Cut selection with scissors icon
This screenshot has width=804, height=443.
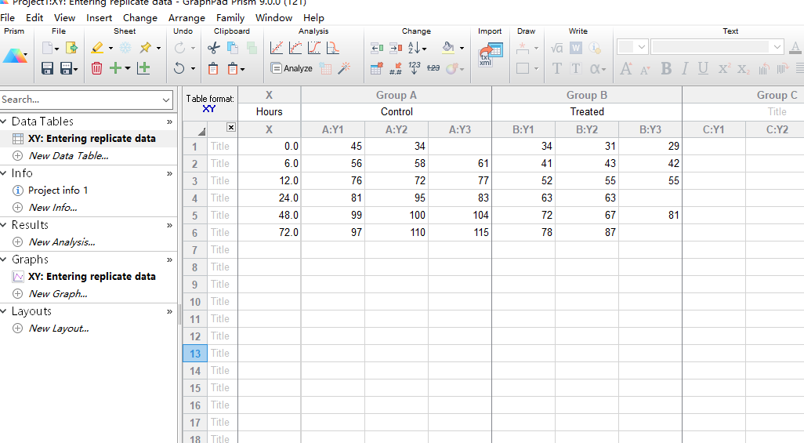(213, 48)
